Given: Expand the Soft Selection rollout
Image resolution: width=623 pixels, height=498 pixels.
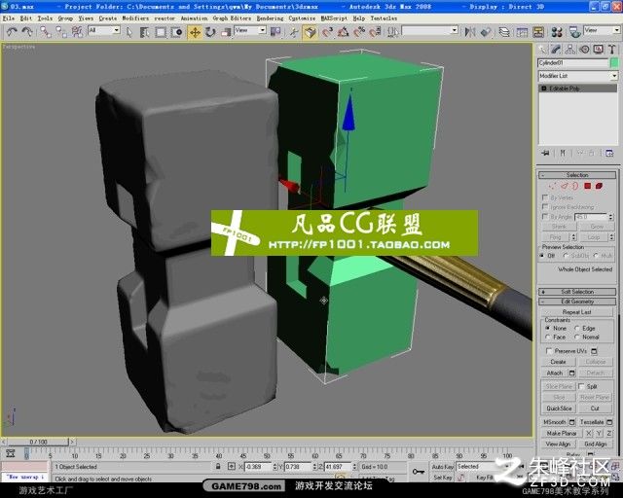Looking at the screenshot, I should tap(577, 292).
